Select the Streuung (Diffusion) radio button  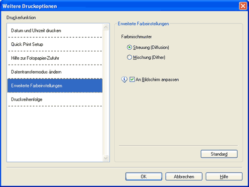[x=129, y=47]
